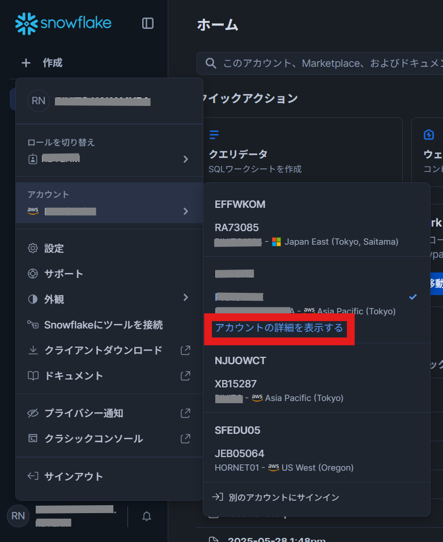Click the notification bell icon

147,516
